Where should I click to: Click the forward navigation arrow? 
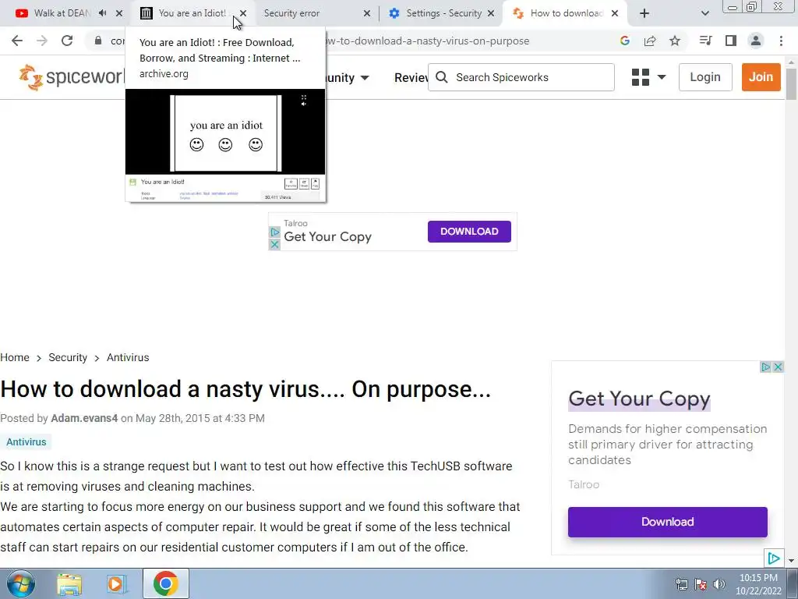coord(42,41)
